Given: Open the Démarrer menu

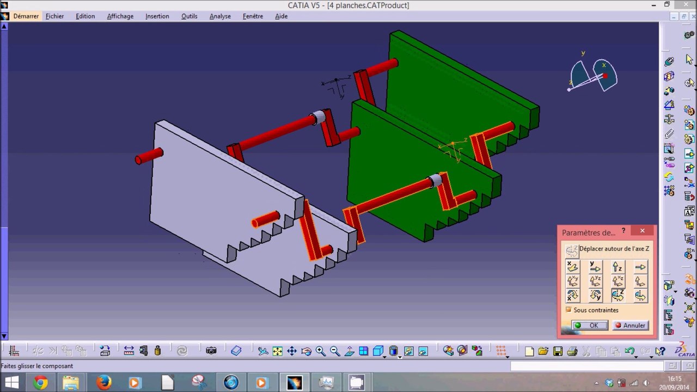Looking at the screenshot, I should coord(26,16).
